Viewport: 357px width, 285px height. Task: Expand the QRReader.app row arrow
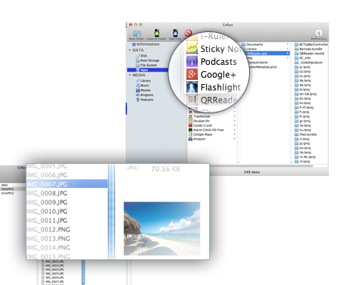coord(288,53)
